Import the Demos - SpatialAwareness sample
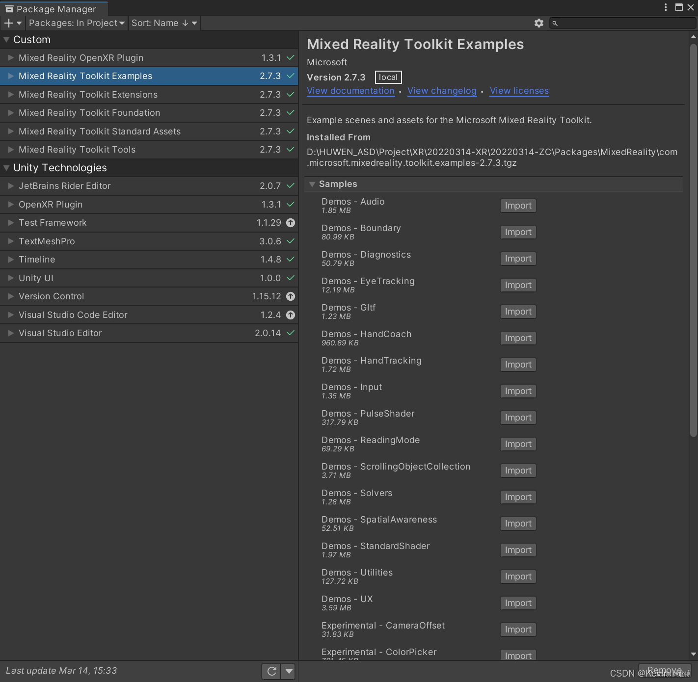This screenshot has height=682, width=698. [518, 524]
